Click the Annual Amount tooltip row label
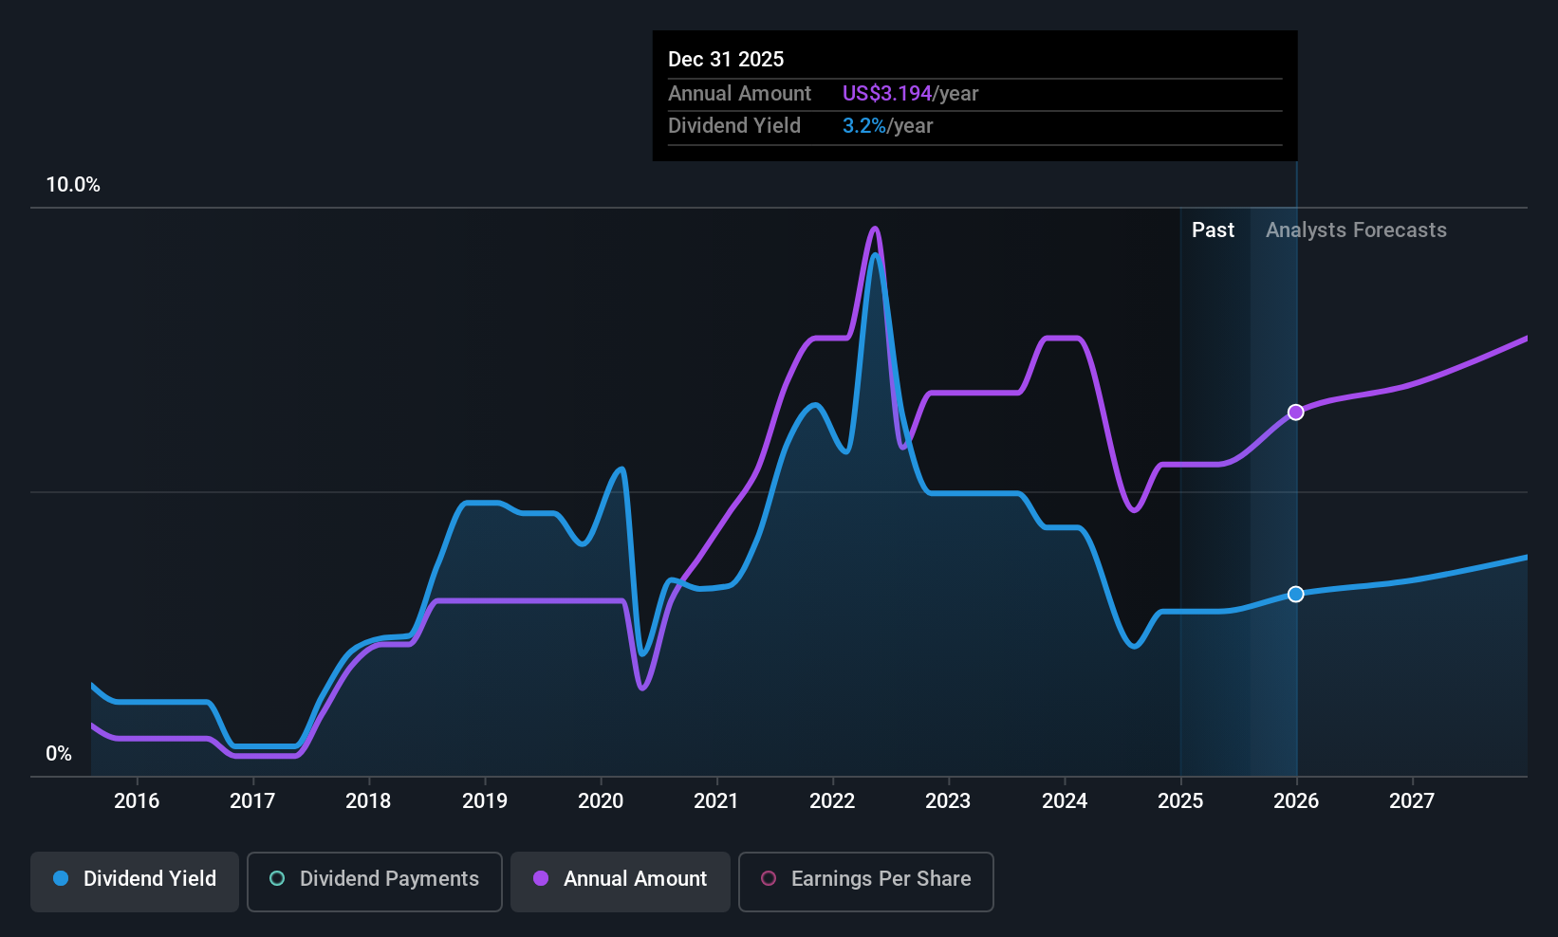The image size is (1558, 937). pyautogui.click(x=739, y=94)
